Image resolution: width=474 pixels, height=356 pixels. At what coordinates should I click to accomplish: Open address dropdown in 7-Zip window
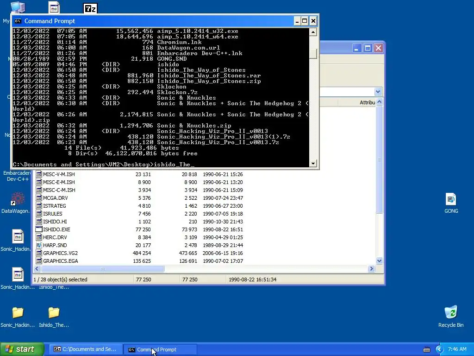(x=378, y=91)
